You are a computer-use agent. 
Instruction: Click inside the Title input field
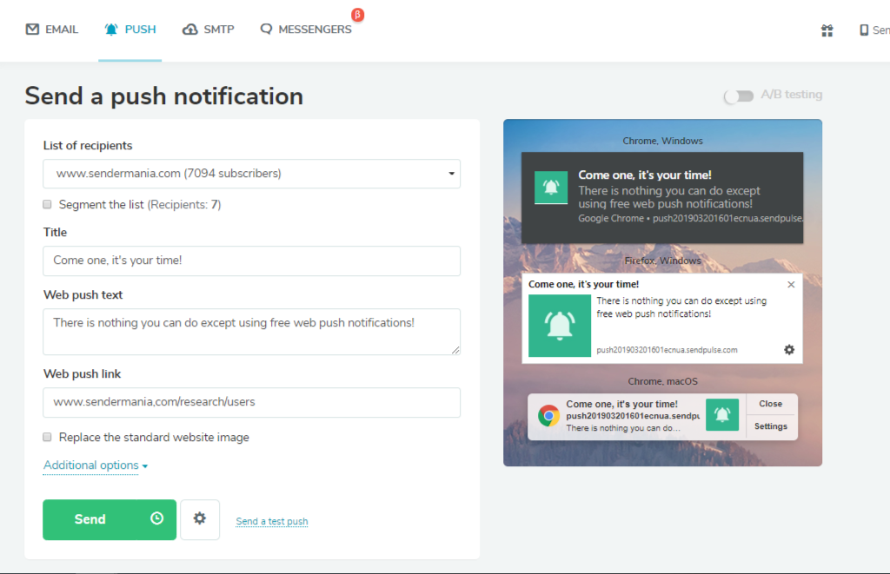click(x=251, y=261)
